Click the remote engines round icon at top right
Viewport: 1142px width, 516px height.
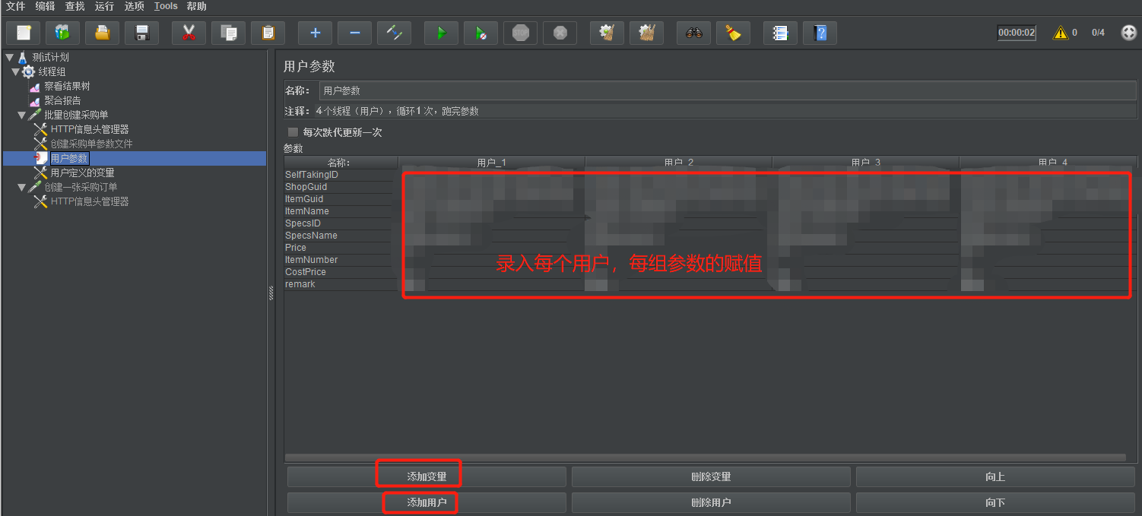pyautogui.click(x=1128, y=33)
